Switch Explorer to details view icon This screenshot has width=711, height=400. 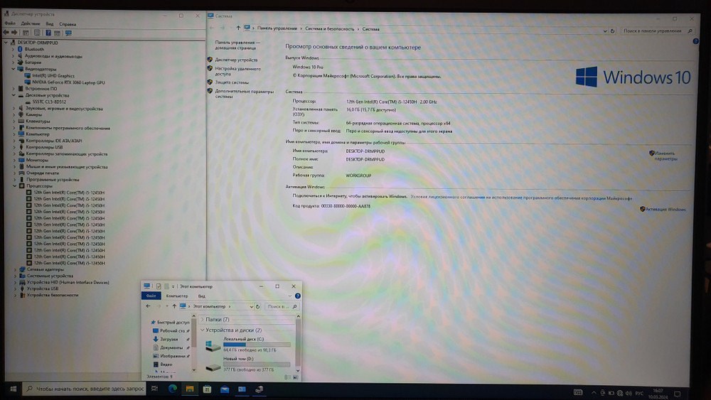tap(287, 377)
